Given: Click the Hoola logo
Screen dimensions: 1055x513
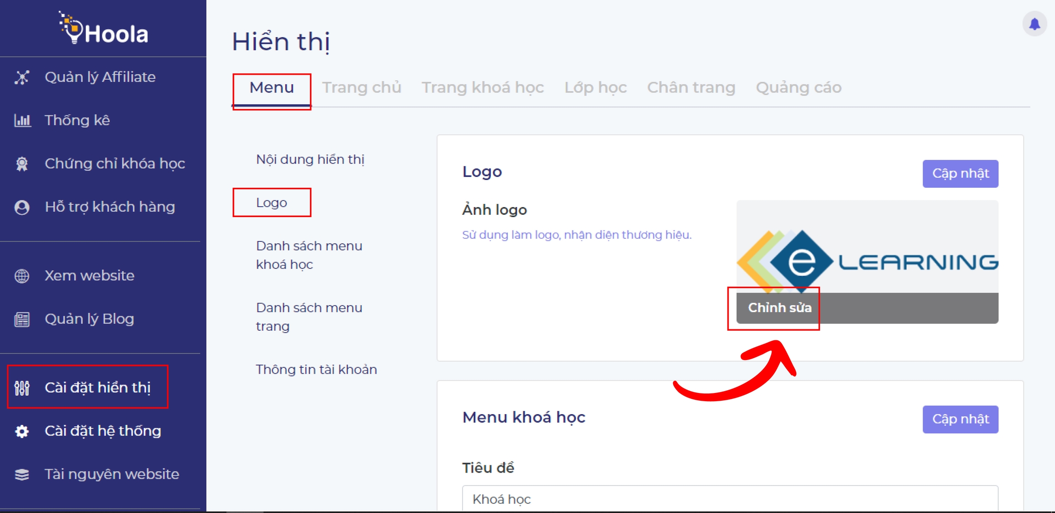Looking at the screenshot, I should (103, 29).
